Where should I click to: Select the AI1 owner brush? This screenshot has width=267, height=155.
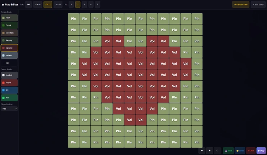[9, 90]
